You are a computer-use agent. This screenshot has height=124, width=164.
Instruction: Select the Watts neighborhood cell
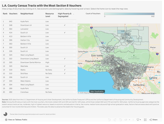[23, 70]
